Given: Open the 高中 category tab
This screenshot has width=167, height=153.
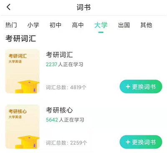Looking at the screenshot, I should (x=78, y=25).
